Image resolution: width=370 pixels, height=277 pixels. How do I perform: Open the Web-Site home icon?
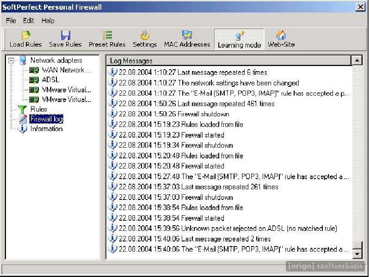click(281, 35)
